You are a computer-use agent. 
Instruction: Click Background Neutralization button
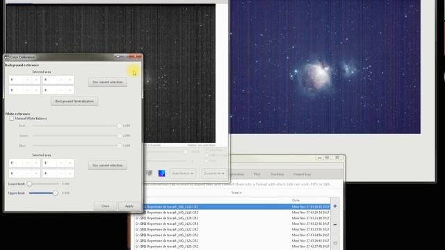74,101
